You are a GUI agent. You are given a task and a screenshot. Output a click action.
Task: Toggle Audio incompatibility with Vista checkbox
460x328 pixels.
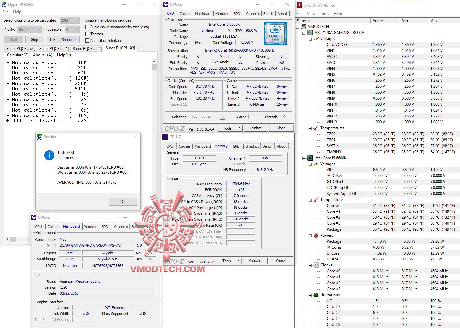tap(87, 27)
